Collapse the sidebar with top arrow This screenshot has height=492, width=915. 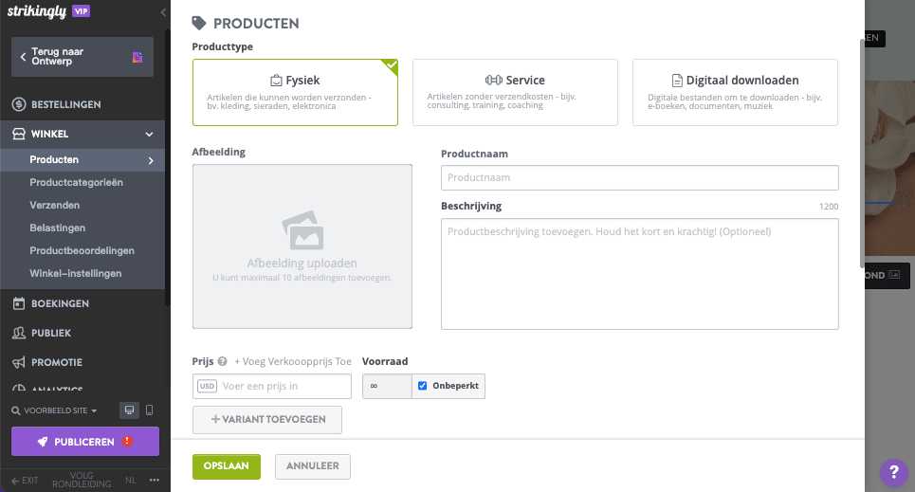pyautogui.click(x=163, y=12)
